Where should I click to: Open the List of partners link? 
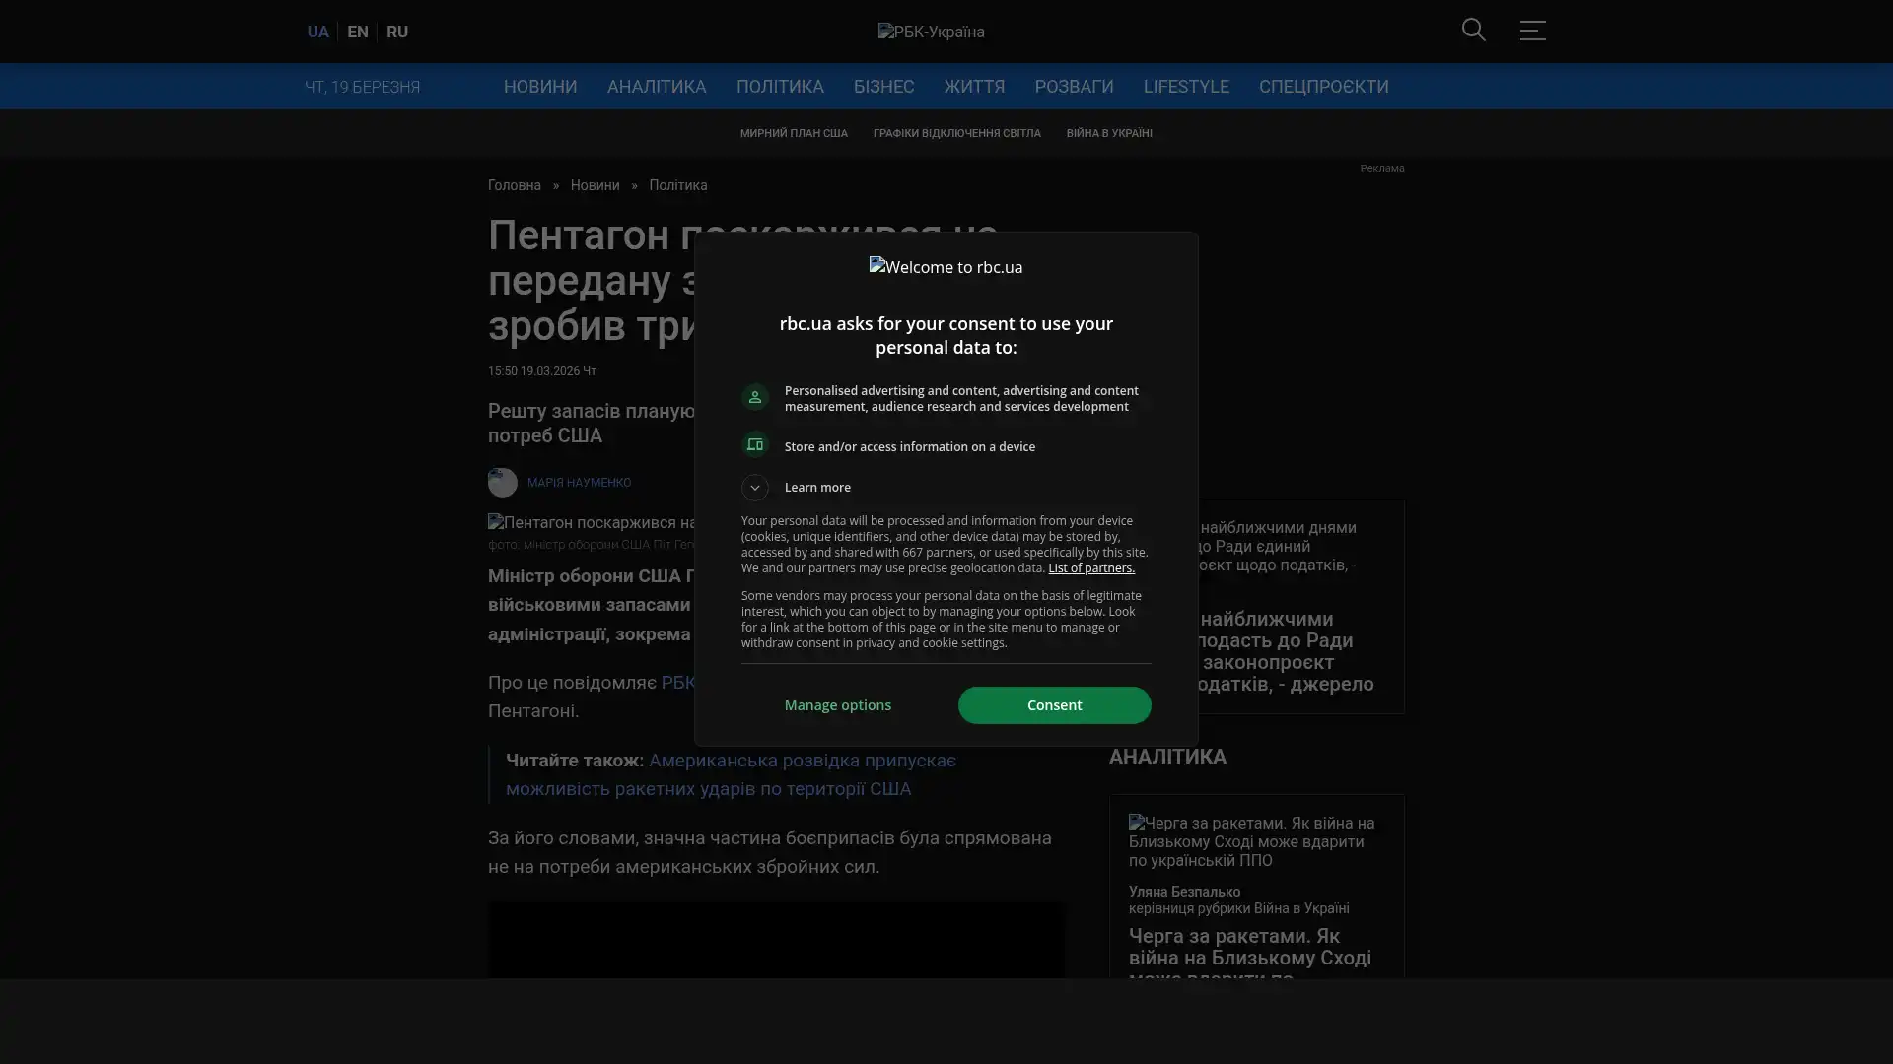point(1090,568)
